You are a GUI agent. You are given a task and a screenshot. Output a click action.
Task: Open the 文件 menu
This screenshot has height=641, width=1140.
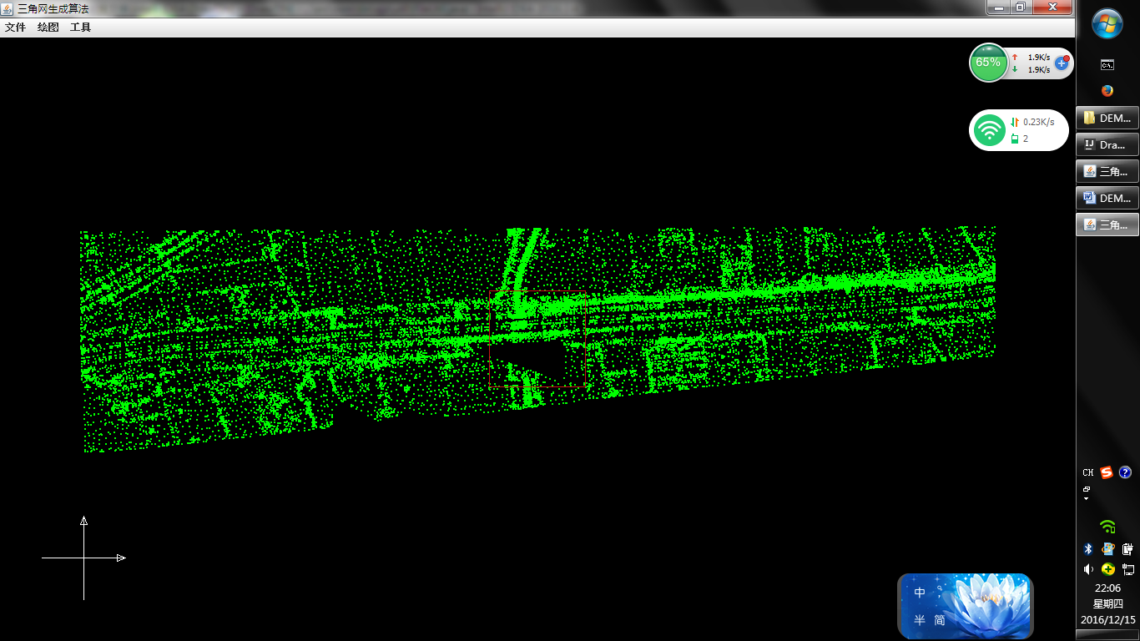pos(15,28)
